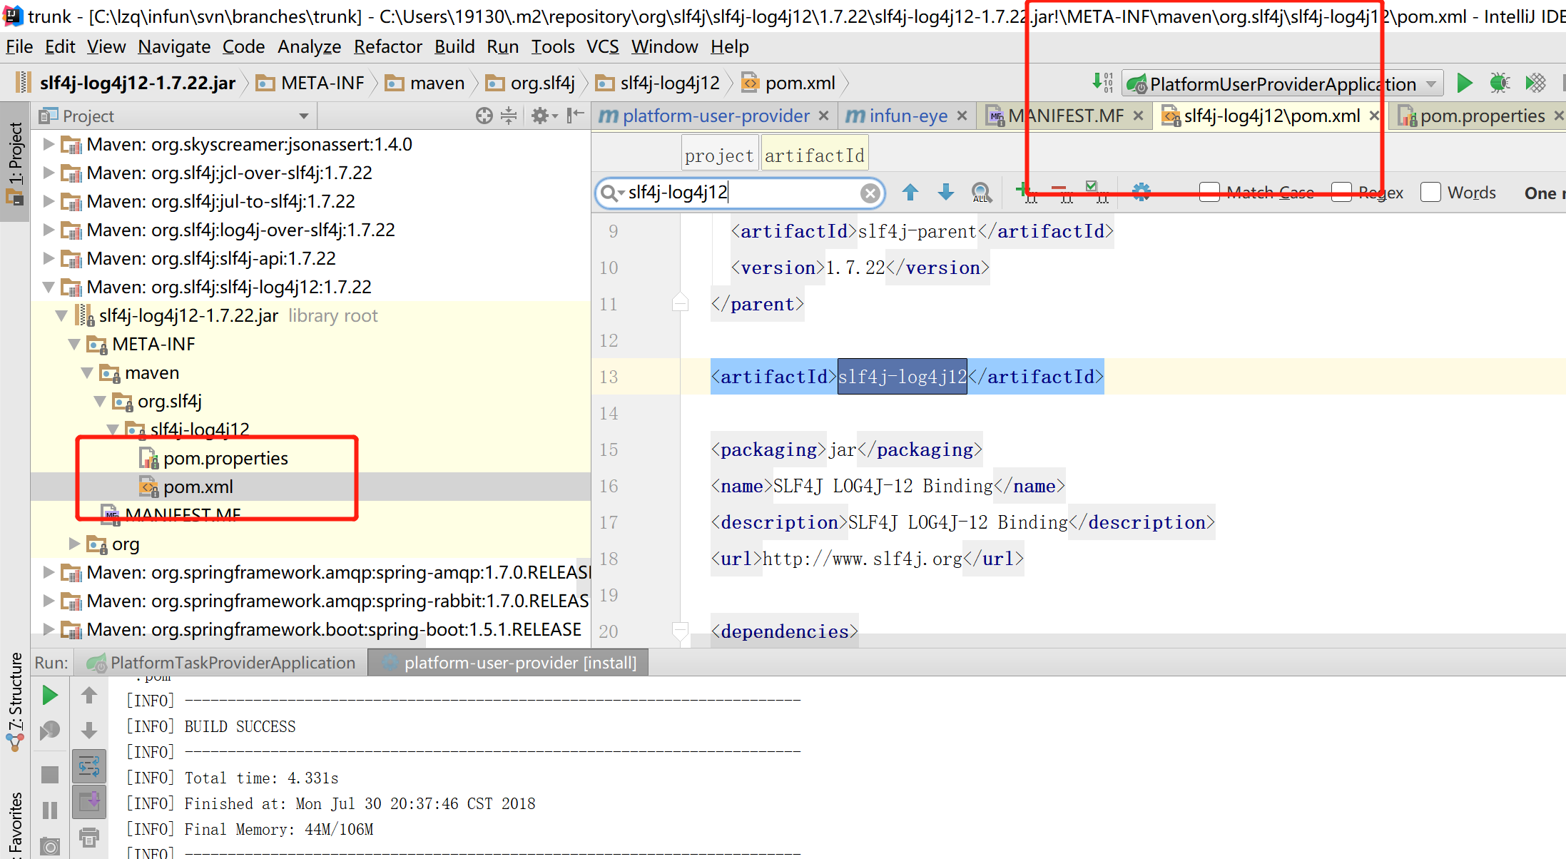Expand Maven: org.skyscreamer:jsonassert:1.4.0

tap(49, 144)
